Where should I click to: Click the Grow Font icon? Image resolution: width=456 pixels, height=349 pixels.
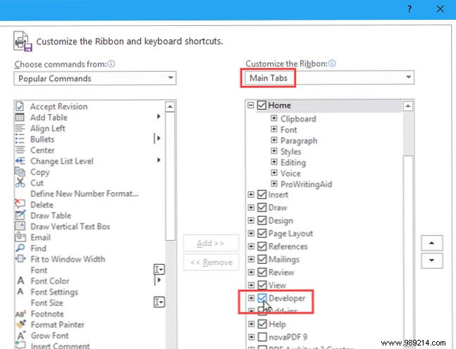point(21,336)
